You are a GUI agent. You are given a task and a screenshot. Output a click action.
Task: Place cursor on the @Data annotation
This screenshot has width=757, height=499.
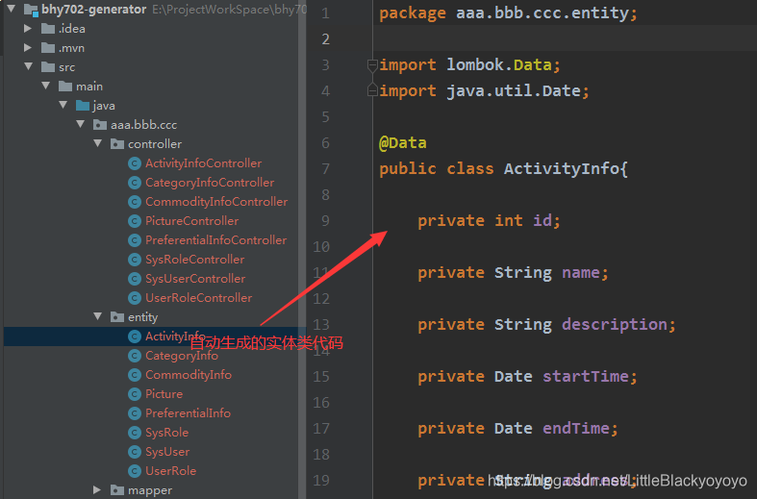tap(402, 143)
